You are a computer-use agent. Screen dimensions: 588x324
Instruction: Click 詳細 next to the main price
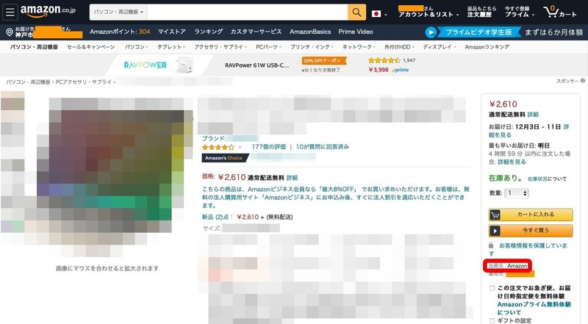coord(292,178)
